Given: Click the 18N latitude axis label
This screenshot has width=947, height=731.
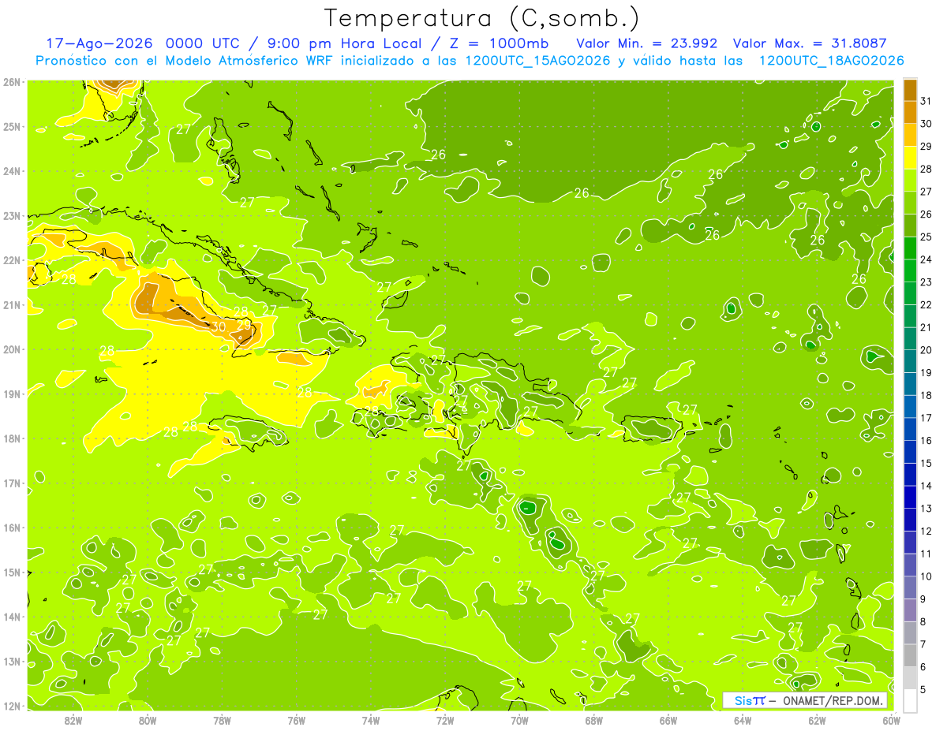Looking at the screenshot, I should point(11,438).
